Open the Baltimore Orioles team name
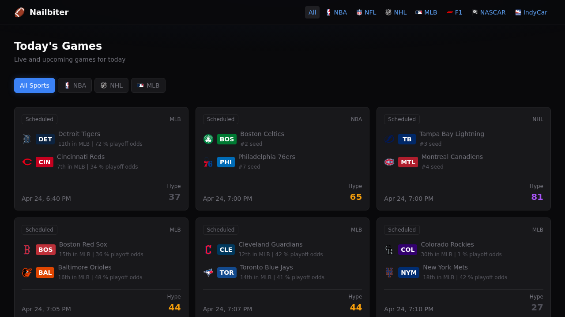The height and width of the screenshot is (317, 565). point(85,267)
